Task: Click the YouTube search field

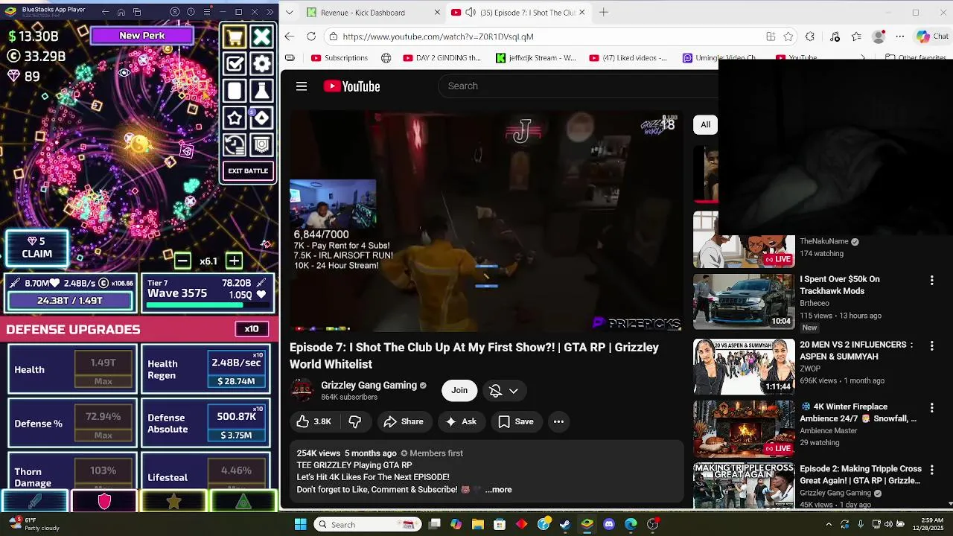Action: click(578, 86)
